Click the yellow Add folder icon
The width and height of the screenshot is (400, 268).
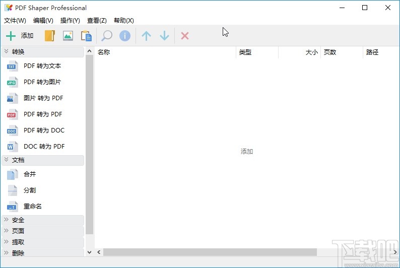pos(50,36)
